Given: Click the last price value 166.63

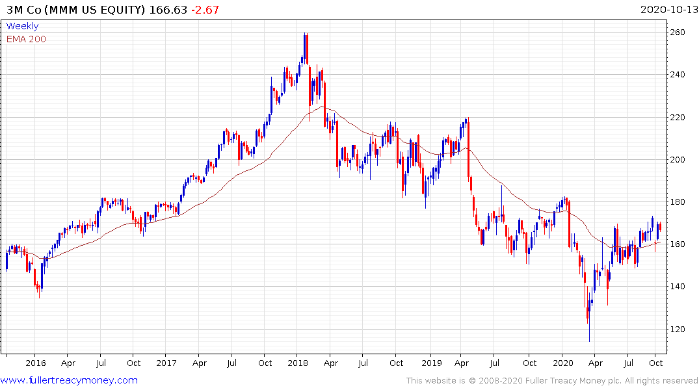Looking at the screenshot, I should pyautogui.click(x=168, y=10).
